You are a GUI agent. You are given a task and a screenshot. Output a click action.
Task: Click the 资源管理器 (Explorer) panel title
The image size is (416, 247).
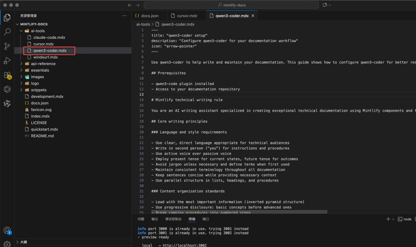point(29,16)
